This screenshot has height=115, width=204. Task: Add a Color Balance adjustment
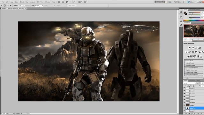[x=193, y=52]
